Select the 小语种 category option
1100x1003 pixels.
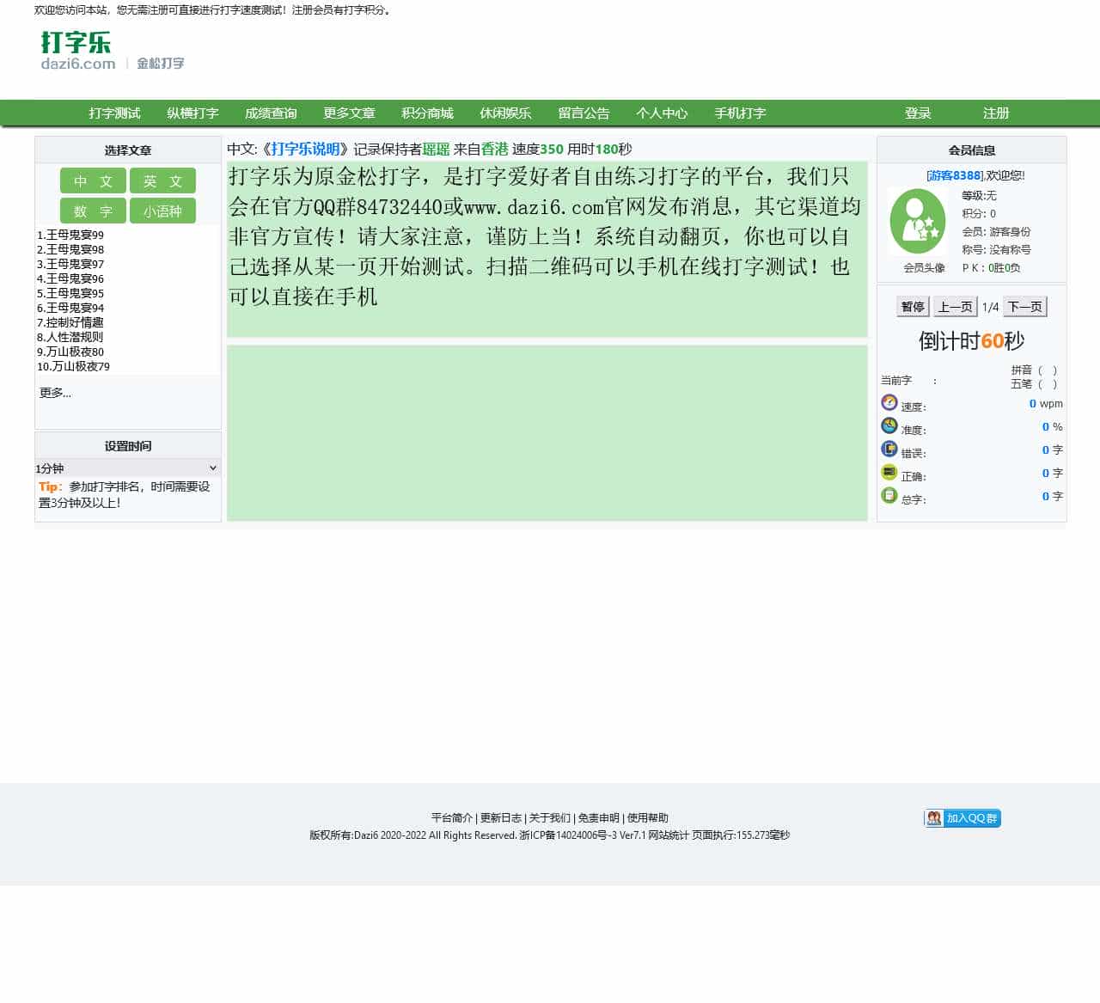point(162,211)
